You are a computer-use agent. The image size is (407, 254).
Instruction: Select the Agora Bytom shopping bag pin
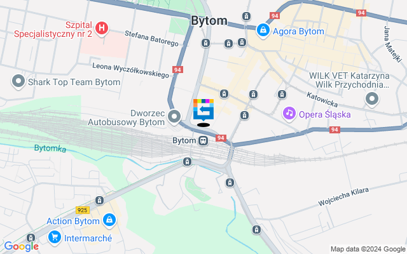click(263, 31)
